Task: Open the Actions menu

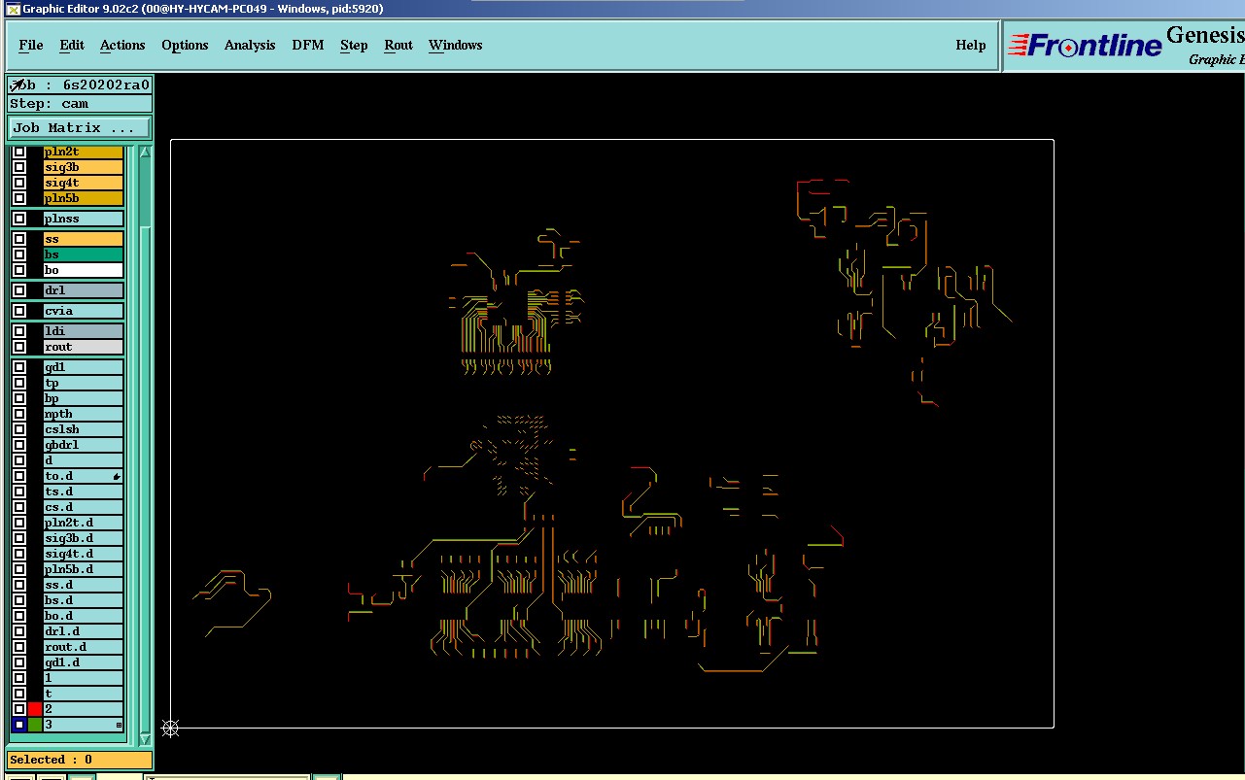Action: coord(122,45)
